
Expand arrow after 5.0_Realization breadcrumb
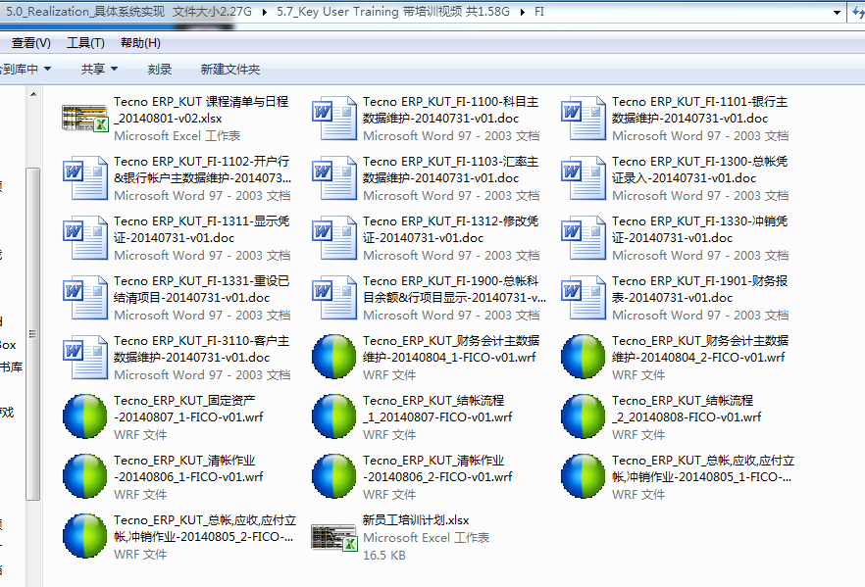pyautogui.click(x=264, y=12)
